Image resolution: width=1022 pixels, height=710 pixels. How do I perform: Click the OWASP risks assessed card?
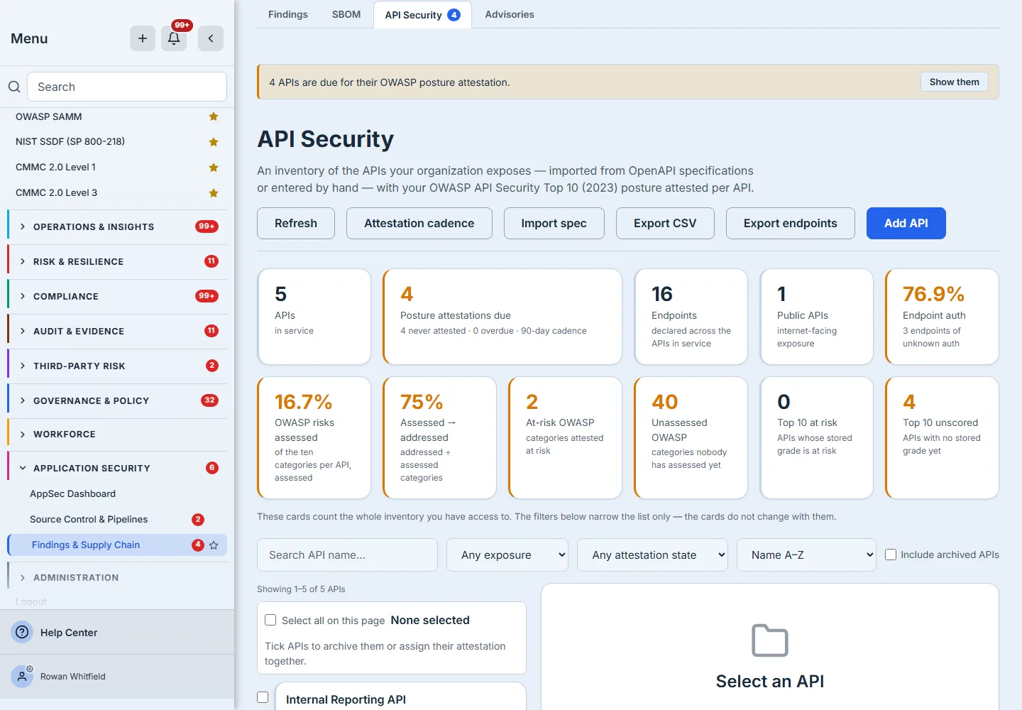pos(314,437)
